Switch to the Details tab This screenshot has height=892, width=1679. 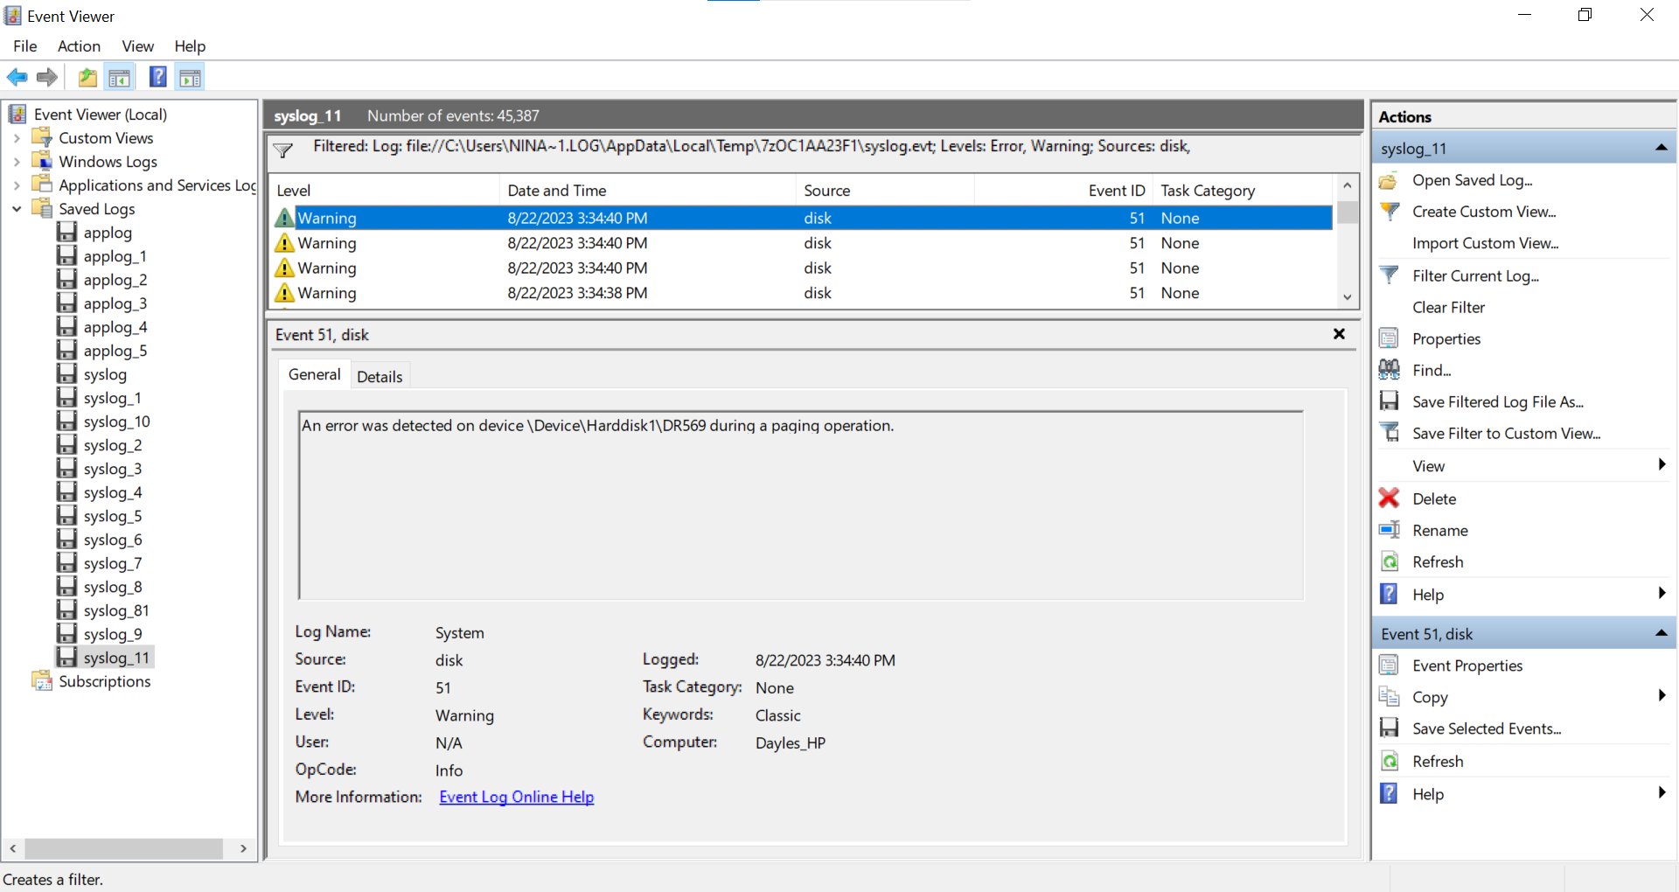pyautogui.click(x=380, y=376)
